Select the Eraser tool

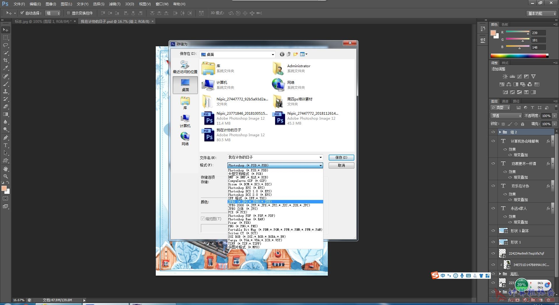(6, 107)
